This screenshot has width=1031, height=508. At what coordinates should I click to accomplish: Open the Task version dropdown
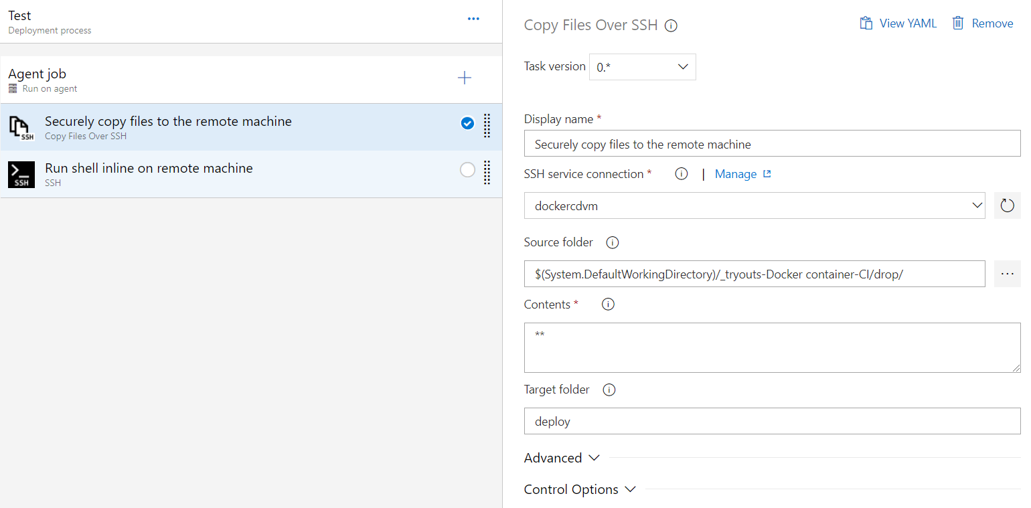(642, 67)
